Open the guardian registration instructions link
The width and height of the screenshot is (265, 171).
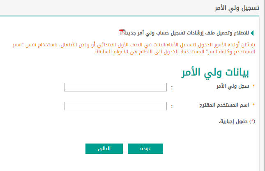pos(187,33)
